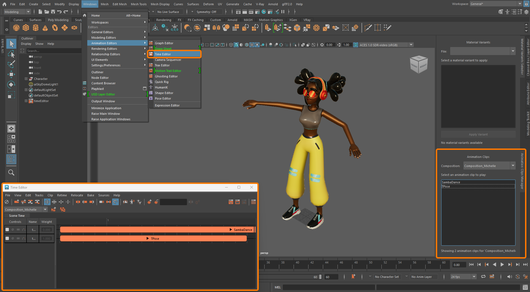Mute the SambaDance track in the Time Editor
Viewport: 530px width, 292px height.
(12, 230)
